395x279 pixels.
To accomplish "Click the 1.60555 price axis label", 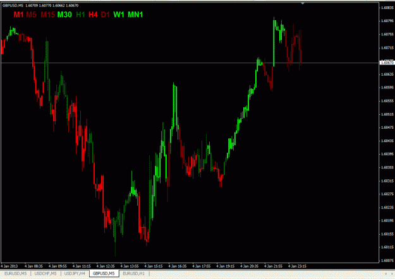I will [x=387, y=101].
